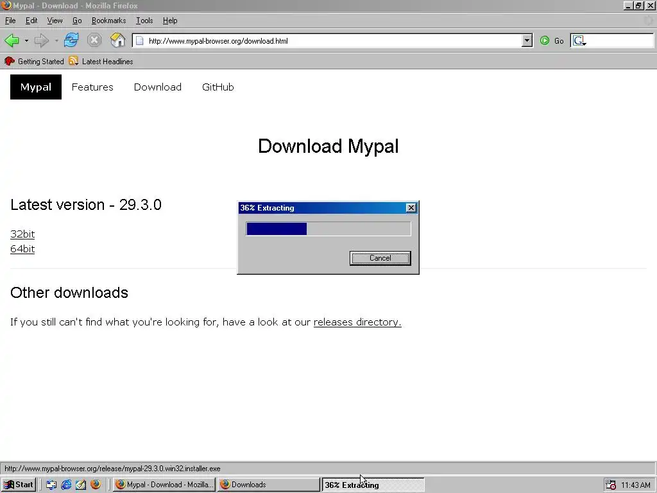Switch to the Downloads window in taskbar
Image resolution: width=657 pixels, height=493 pixels.
[269, 485]
